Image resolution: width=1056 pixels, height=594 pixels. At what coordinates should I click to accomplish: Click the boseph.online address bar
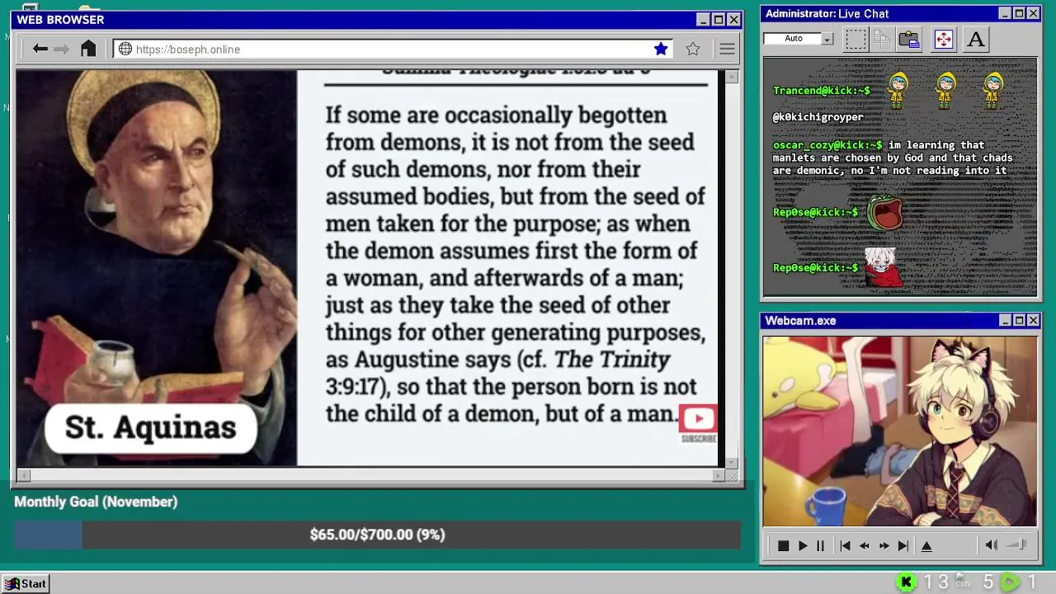[x=392, y=49]
